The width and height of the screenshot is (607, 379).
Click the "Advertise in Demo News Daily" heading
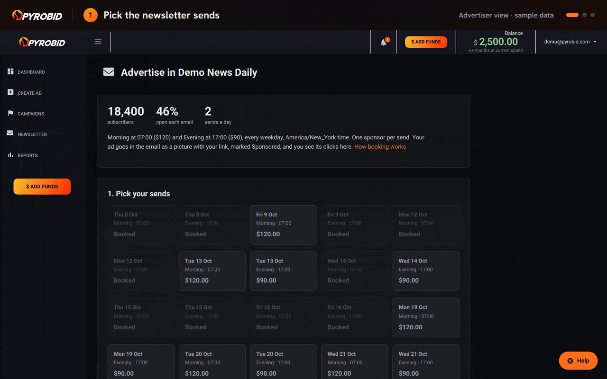click(x=189, y=72)
